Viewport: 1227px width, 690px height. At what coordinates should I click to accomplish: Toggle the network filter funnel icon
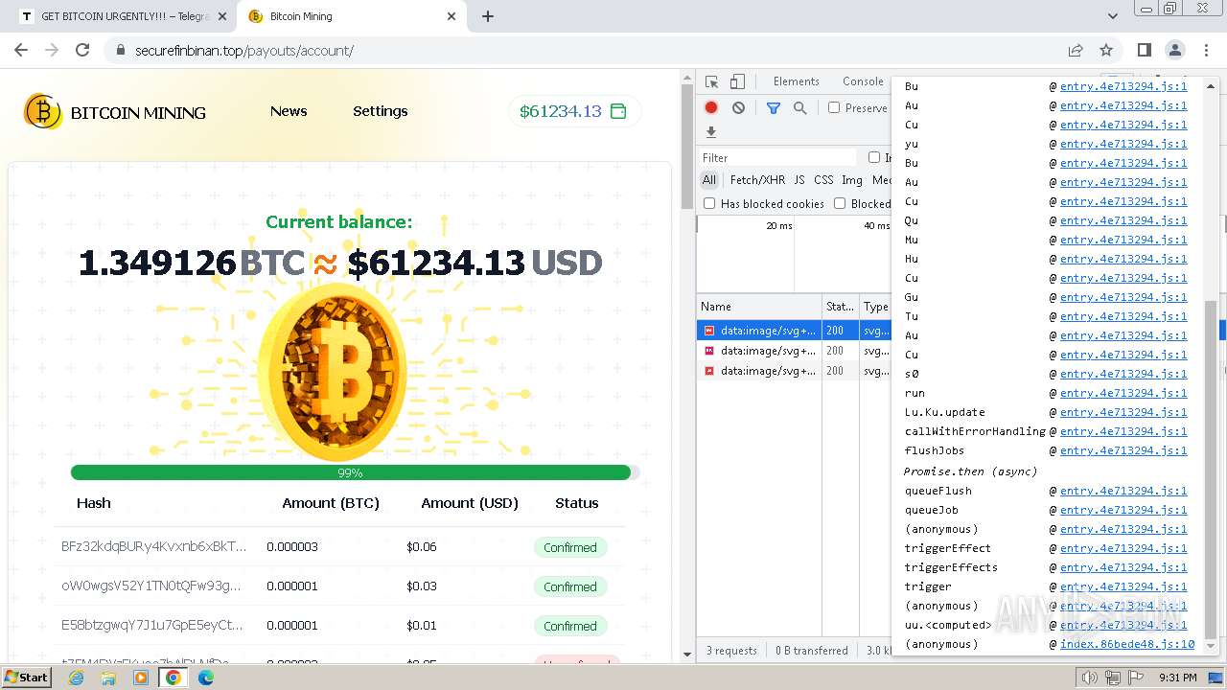pyautogui.click(x=774, y=108)
